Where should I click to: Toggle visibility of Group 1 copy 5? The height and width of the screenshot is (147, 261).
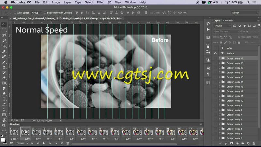(215, 124)
